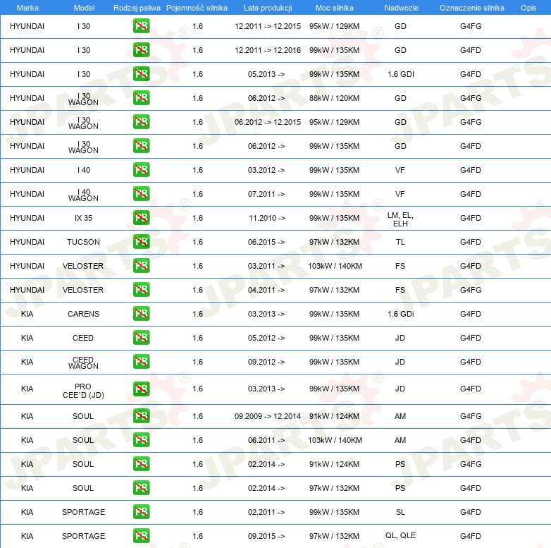This screenshot has width=551, height=548.
Task: Select the IX 35 model cell
Action: click(83, 218)
